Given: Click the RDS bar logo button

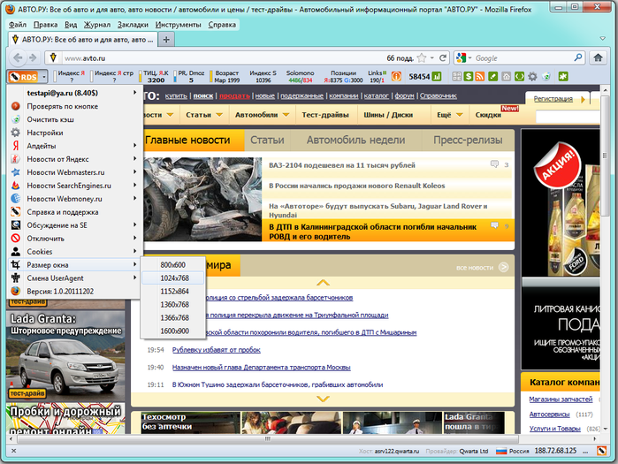Looking at the screenshot, I should (23, 76).
